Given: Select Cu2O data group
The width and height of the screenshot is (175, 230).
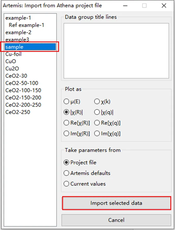Looking at the screenshot, I should pos(12,68).
